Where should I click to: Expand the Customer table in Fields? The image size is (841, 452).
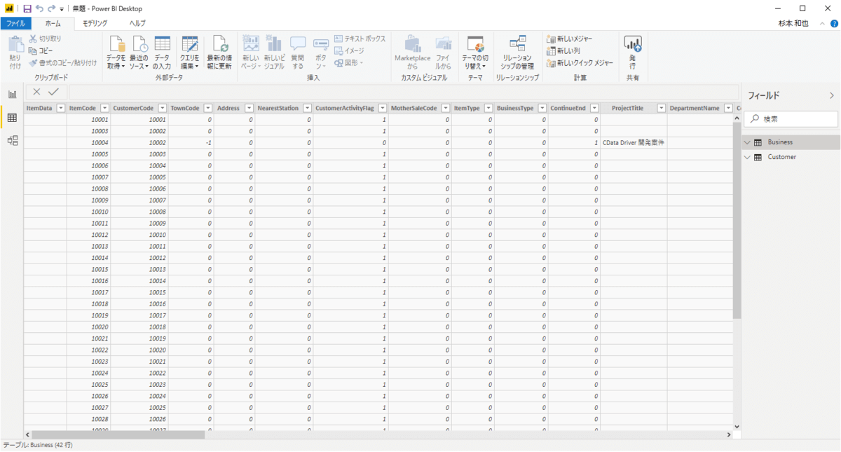click(747, 157)
